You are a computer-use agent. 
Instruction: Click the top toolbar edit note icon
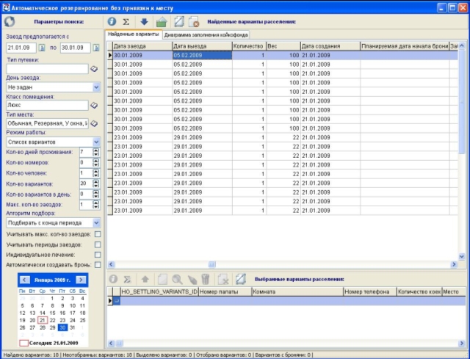coord(179,21)
